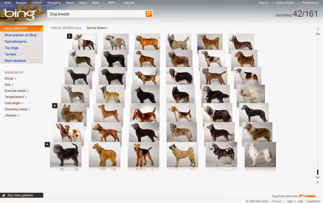Click the orange search magnifier button
Viewport: 323px width, 203px height.
(149, 14)
